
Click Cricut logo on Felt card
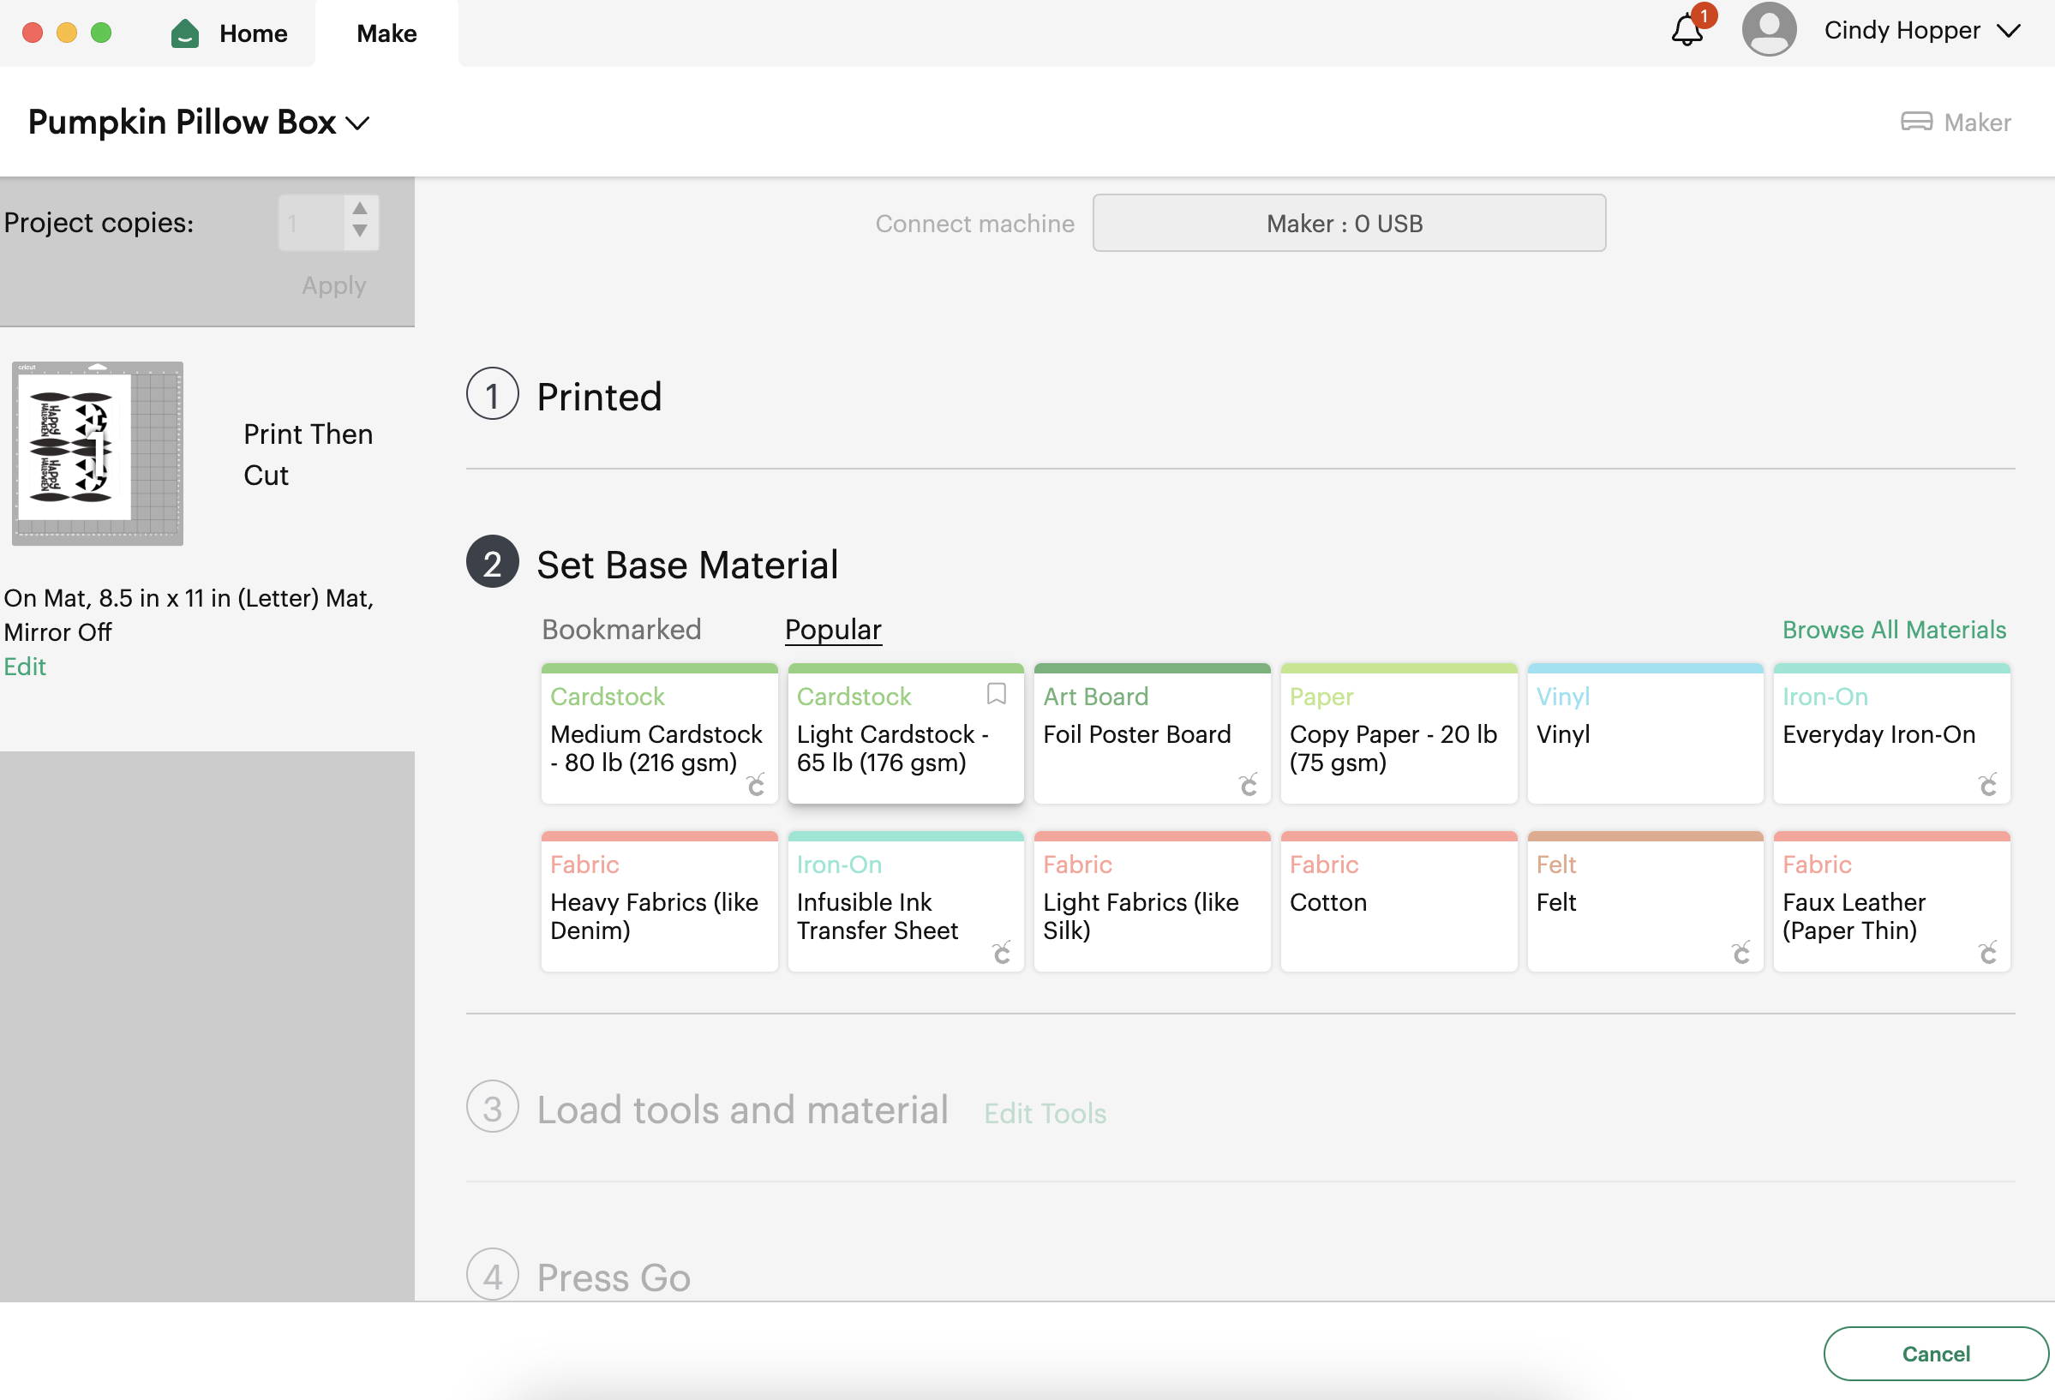[x=1741, y=952]
